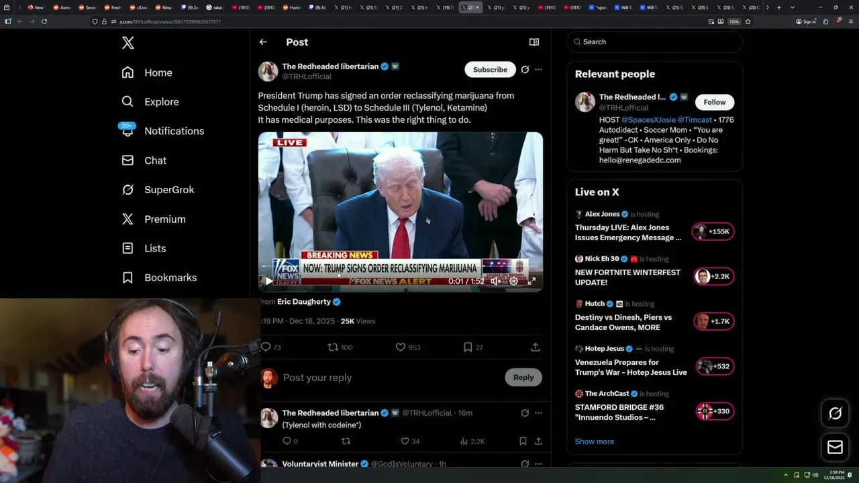Open @SpacesXJosie mention link

[648, 120]
